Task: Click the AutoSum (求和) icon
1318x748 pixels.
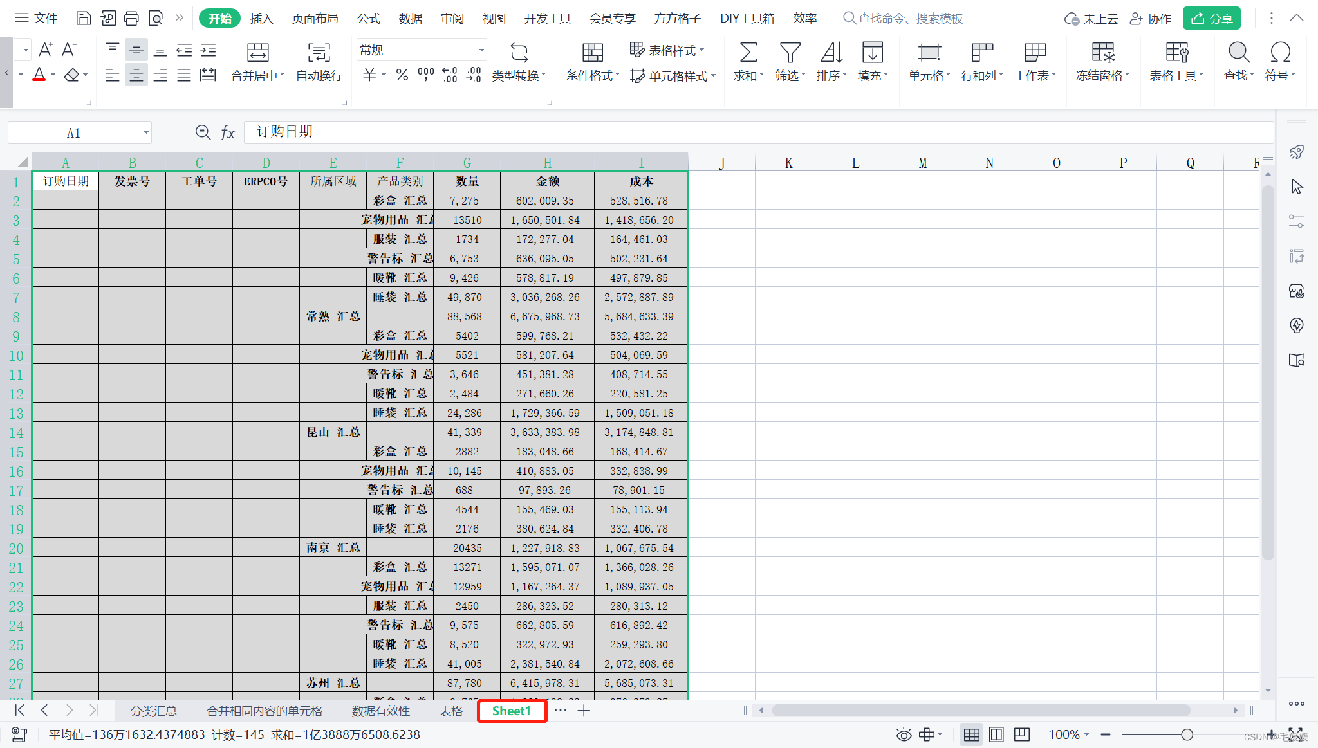Action: pos(748,53)
